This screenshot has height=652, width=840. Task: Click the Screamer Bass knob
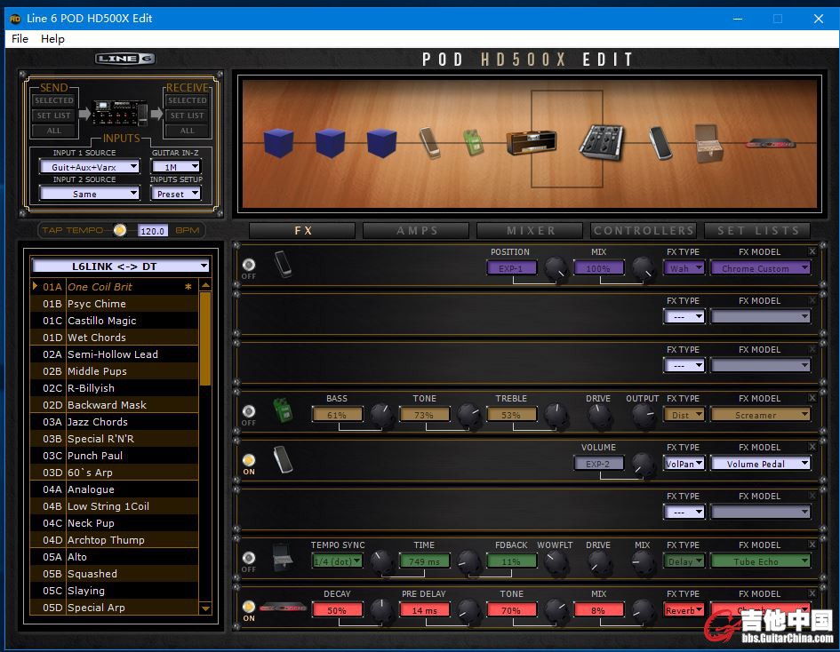(x=382, y=415)
